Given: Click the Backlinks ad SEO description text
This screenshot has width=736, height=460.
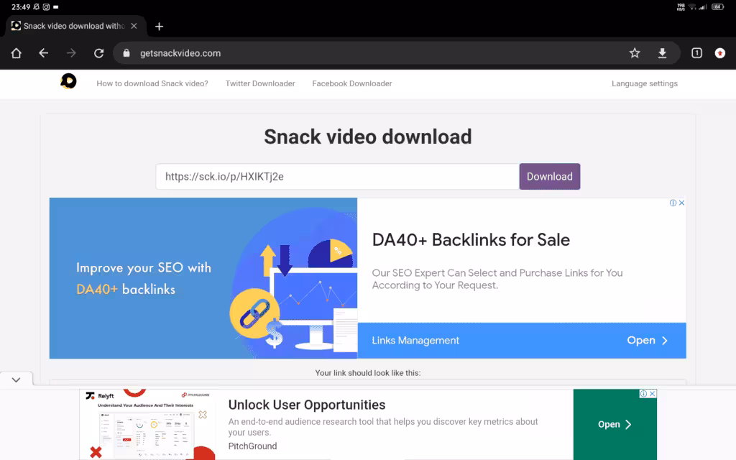Looking at the screenshot, I should point(497,279).
